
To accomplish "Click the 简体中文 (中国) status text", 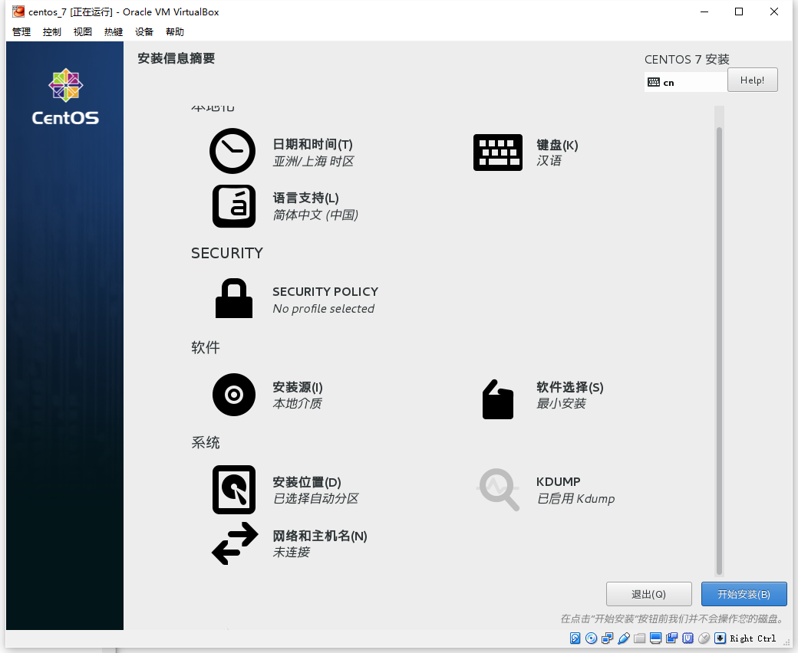I will [x=315, y=215].
